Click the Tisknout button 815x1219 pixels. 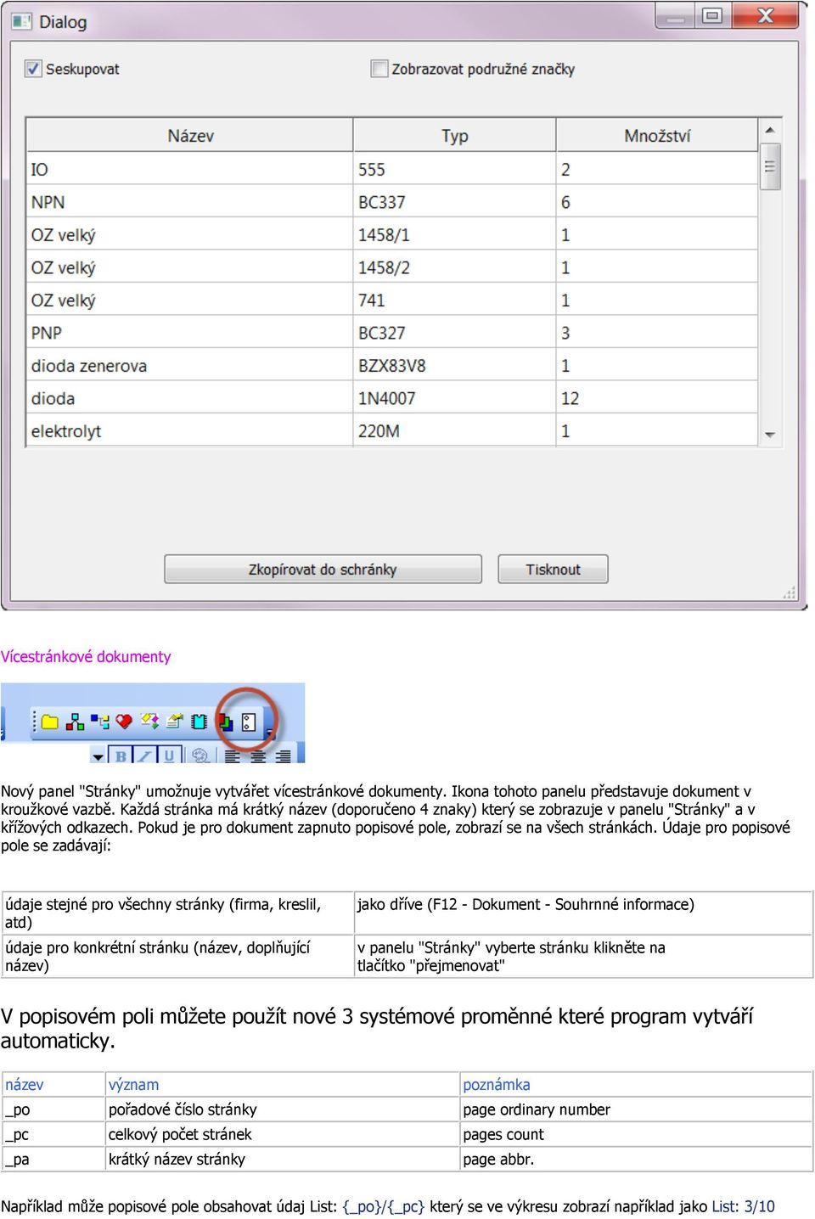(553, 569)
